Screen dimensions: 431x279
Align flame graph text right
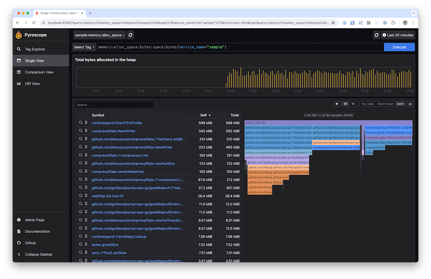pyautogui.click(x=353, y=104)
